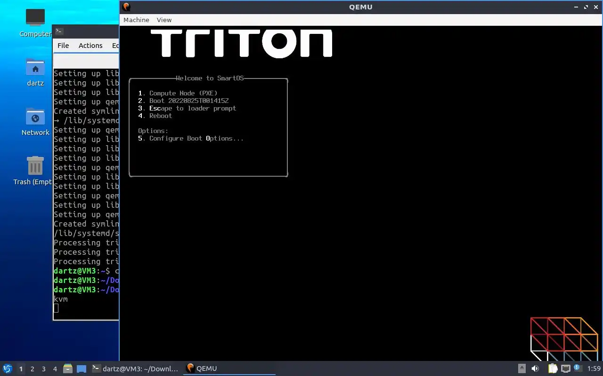The image size is (603, 376).
Task: Click the update notifier tray icon
Action: click(578, 368)
